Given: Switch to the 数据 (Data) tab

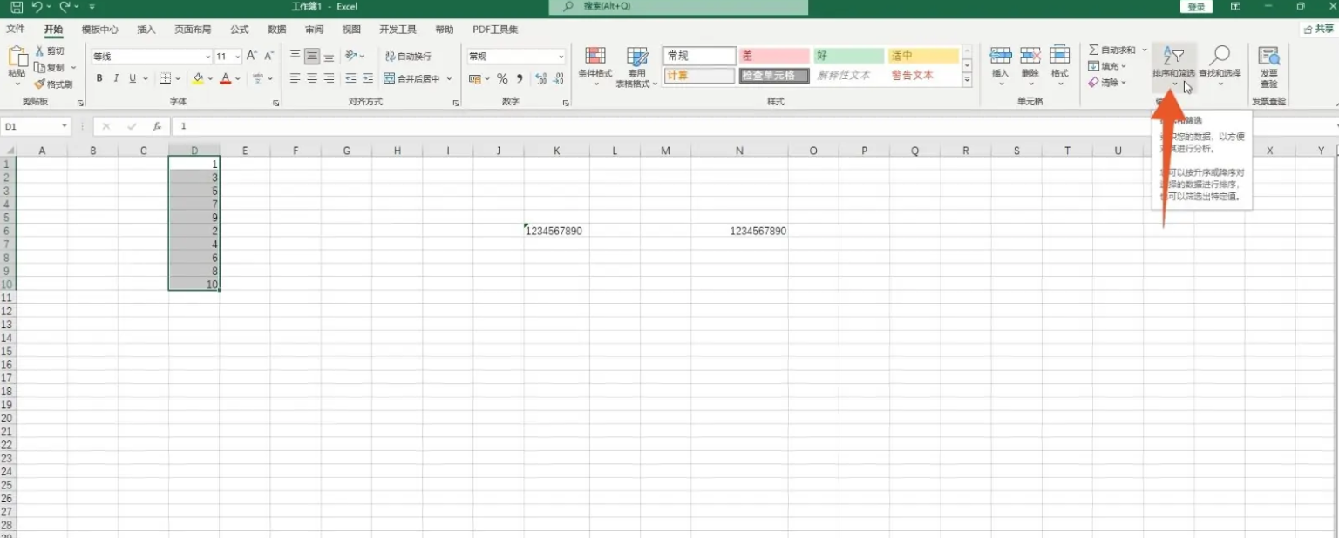Looking at the screenshot, I should pos(277,30).
